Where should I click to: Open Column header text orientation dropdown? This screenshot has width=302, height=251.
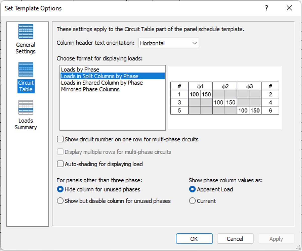coord(169,43)
